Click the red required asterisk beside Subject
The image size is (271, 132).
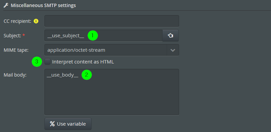(24, 35)
